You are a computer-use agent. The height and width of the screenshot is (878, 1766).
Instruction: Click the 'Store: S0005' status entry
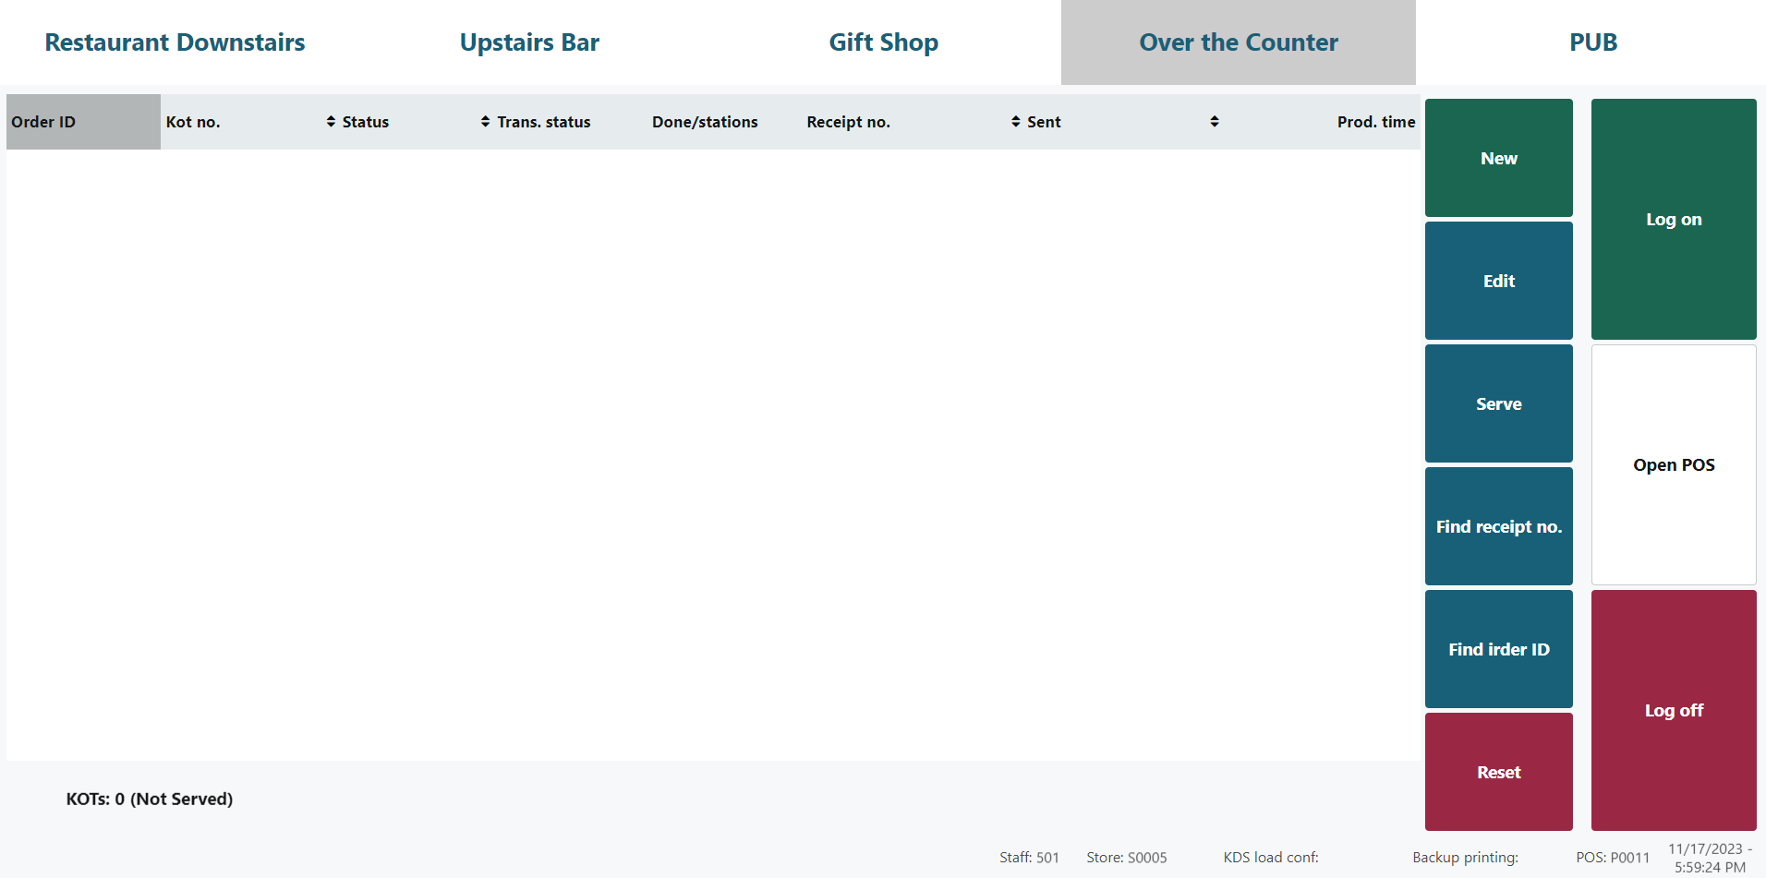pos(1127,858)
